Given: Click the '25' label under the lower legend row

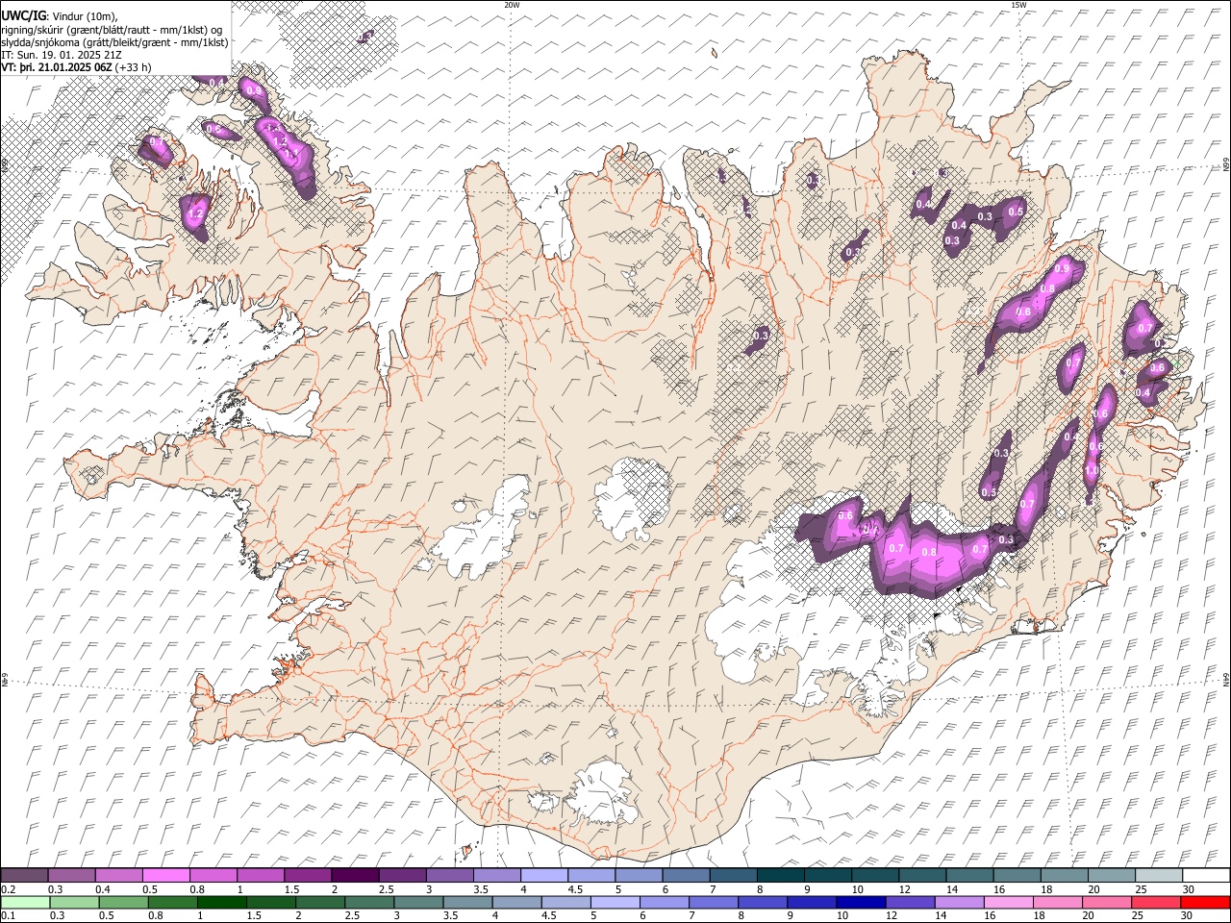Looking at the screenshot, I should tap(1138, 916).
